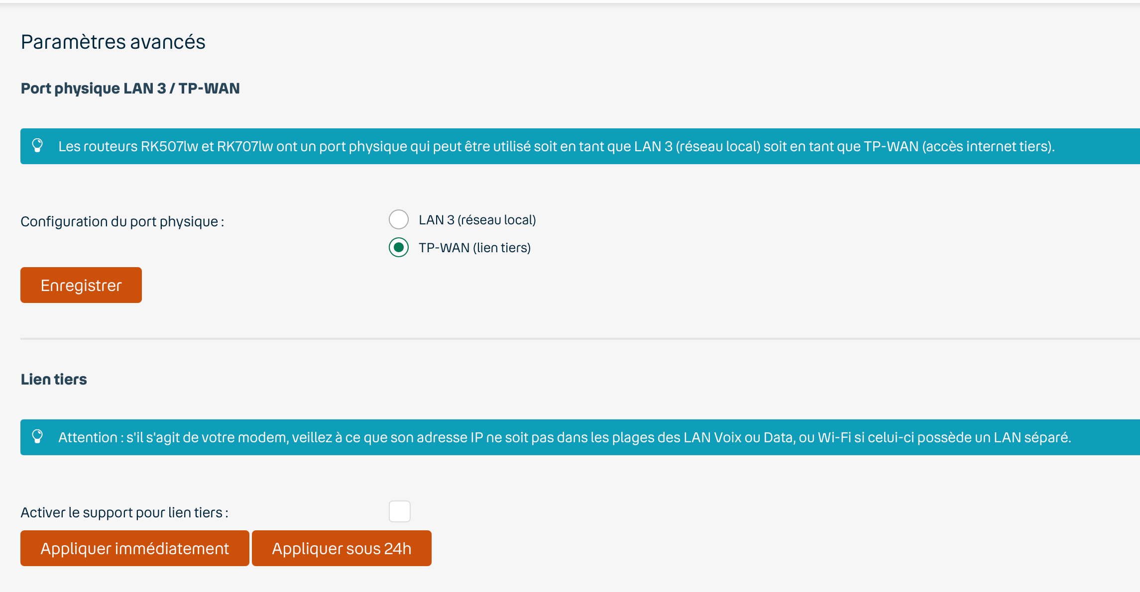Enable the lien tiers support checkbox
Viewport: 1140px width, 592px height.
(x=400, y=511)
